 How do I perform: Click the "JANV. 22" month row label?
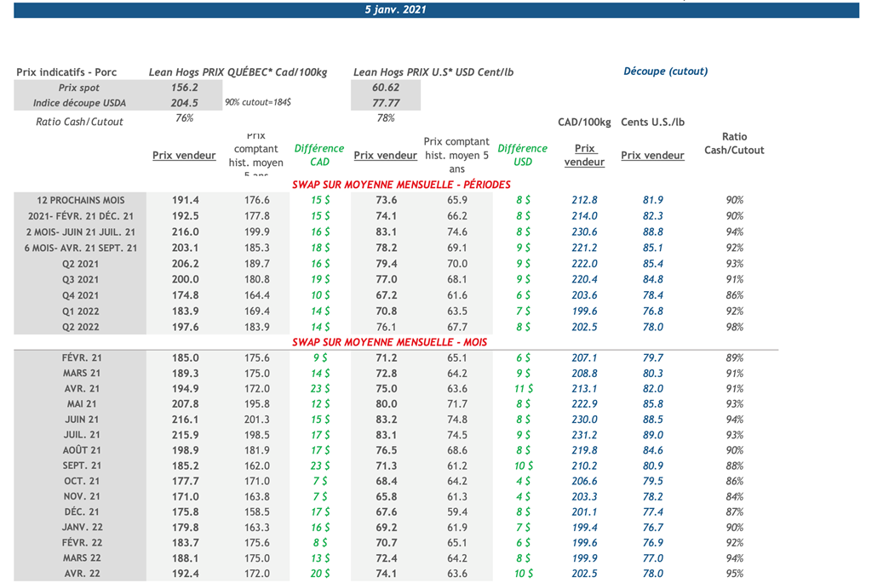[81, 528]
